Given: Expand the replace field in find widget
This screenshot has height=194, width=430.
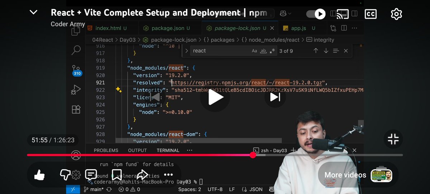Looking at the screenshot, I should coord(186,51).
